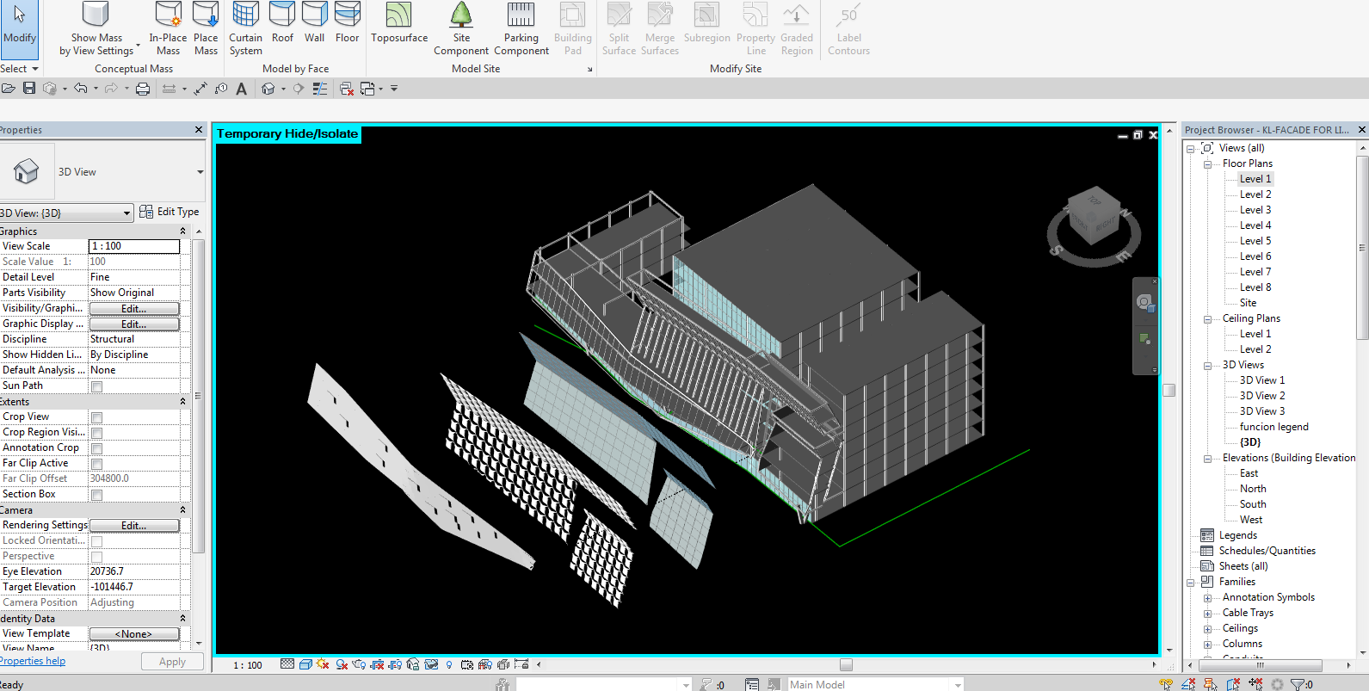Collapse the Graphics properties section
This screenshot has width=1369, height=691.
182,231
